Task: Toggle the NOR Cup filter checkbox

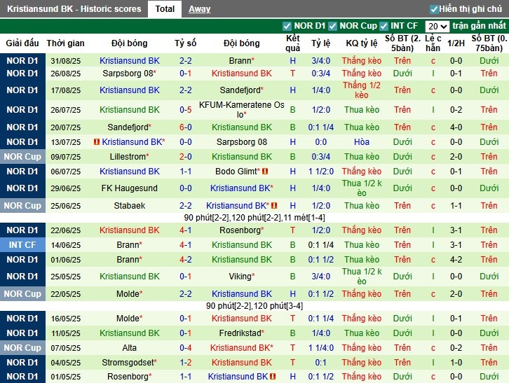Action: 334,26
